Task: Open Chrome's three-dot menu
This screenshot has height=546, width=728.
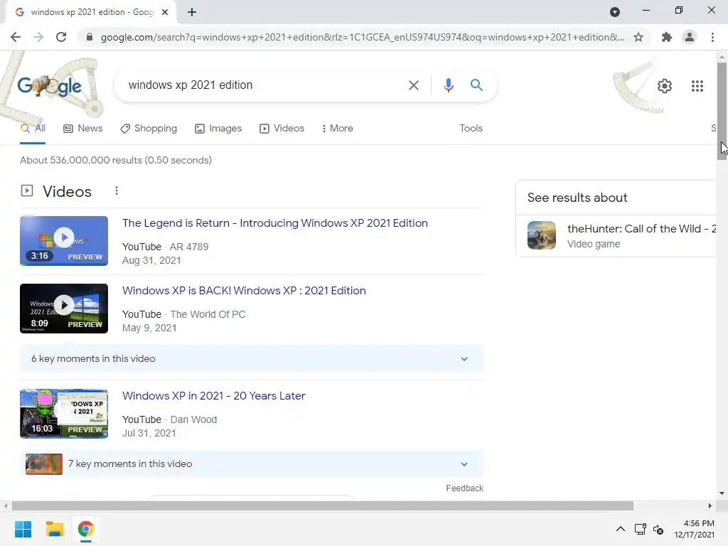Action: tap(712, 37)
